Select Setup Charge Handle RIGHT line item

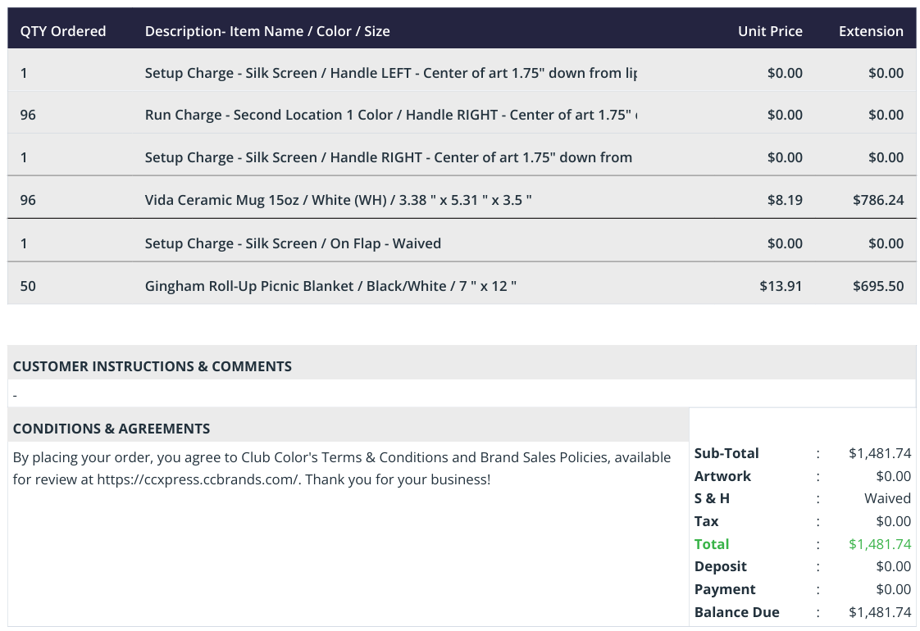462,157
